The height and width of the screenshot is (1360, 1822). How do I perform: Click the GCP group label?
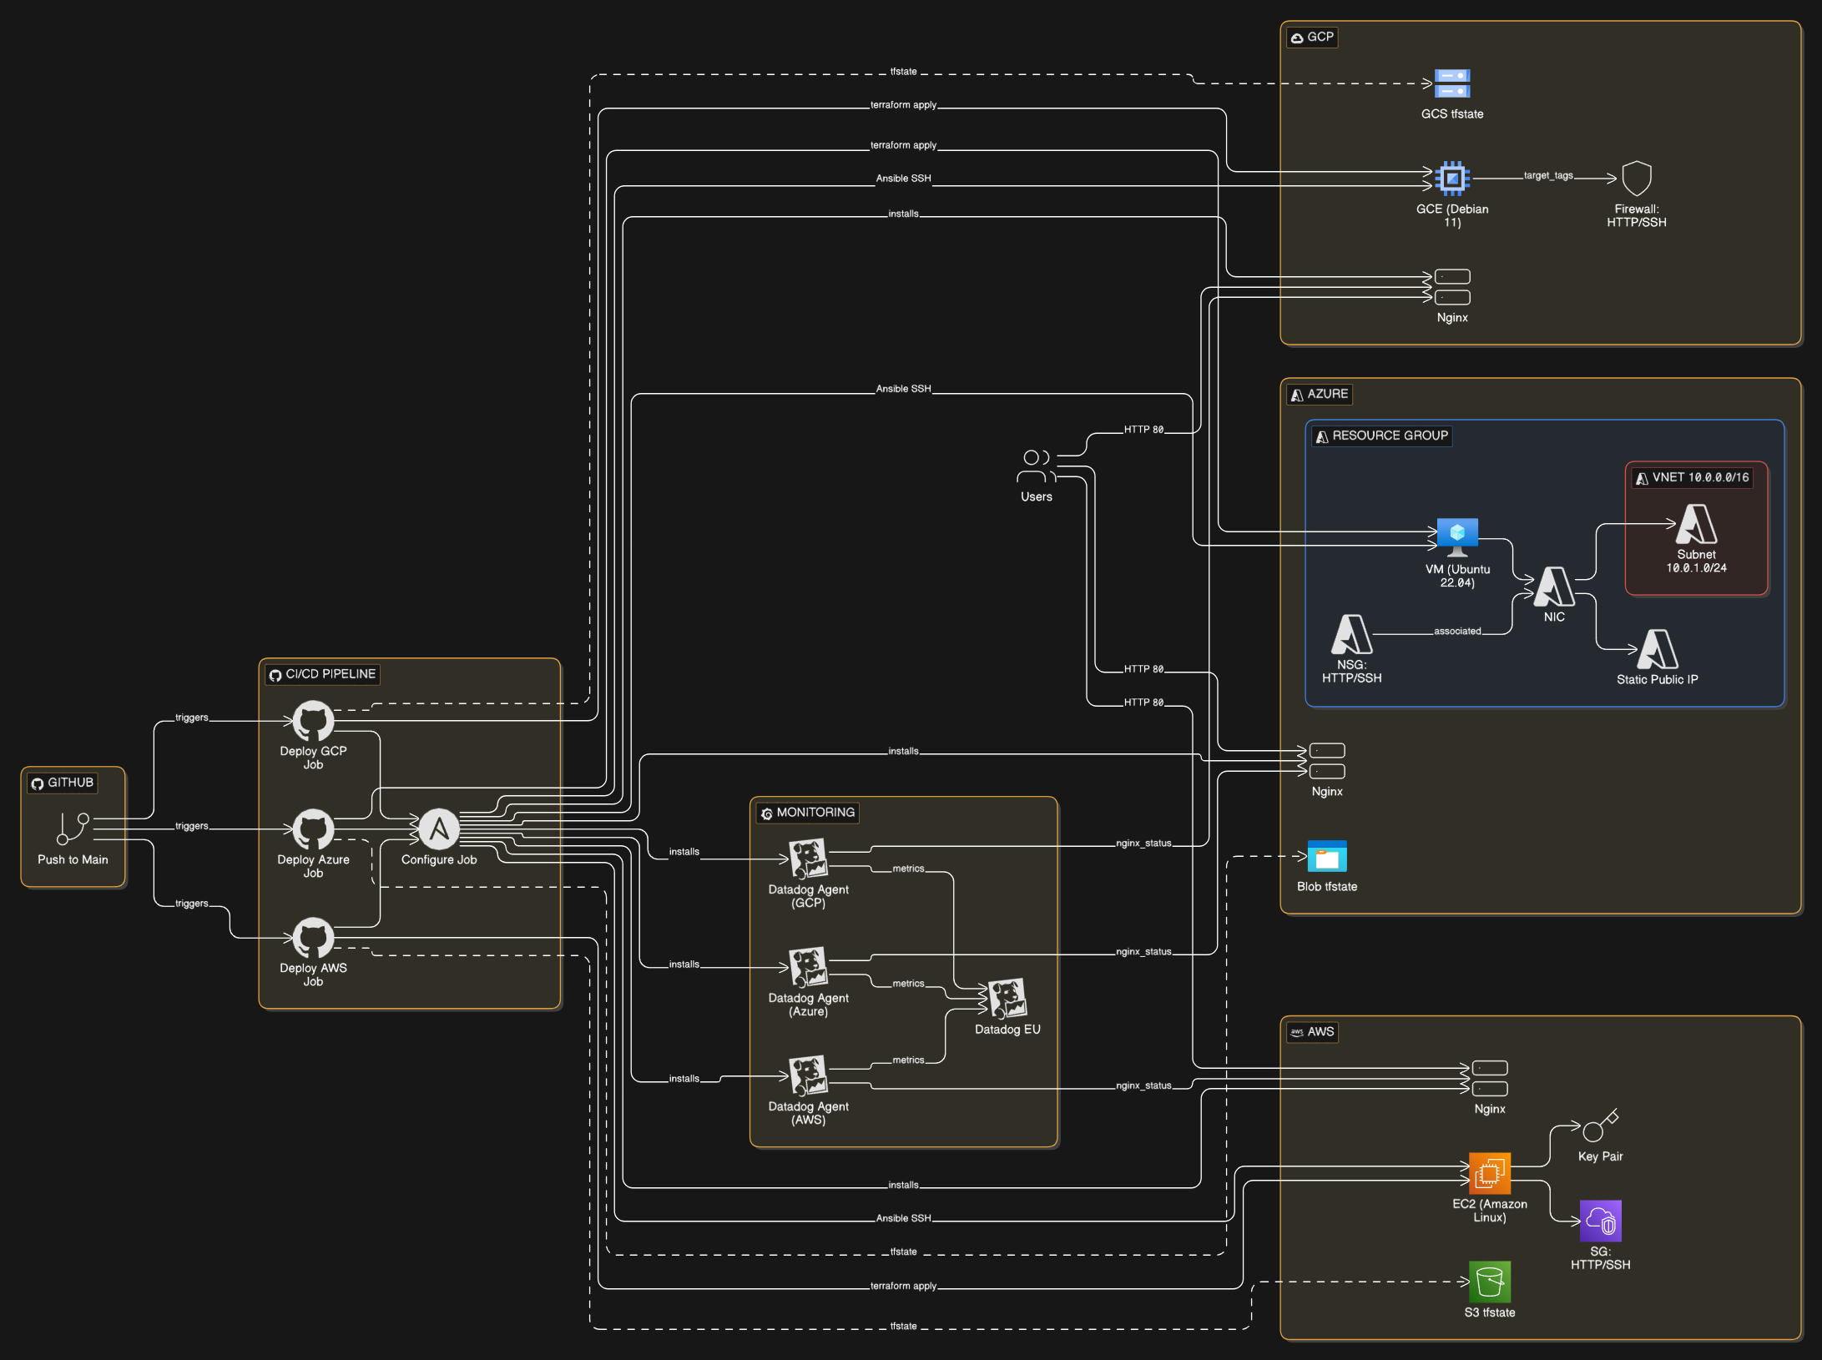pos(1313,38)
